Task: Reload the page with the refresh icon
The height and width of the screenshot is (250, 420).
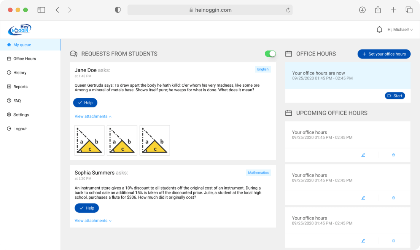Action: [288, 10]
